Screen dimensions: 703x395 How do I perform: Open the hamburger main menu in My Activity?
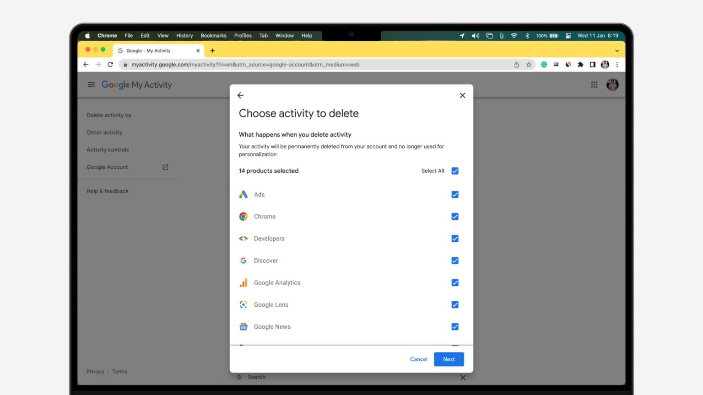(x=91, y=85)
